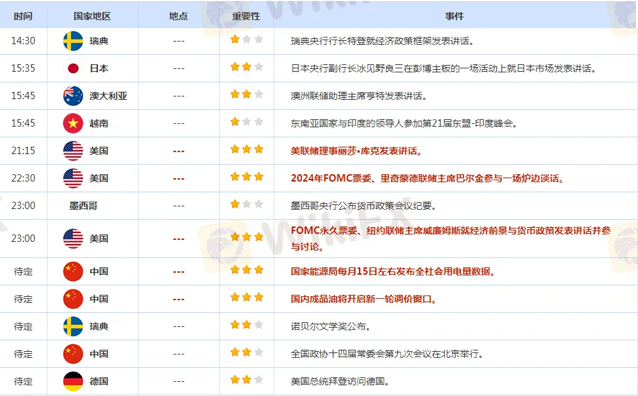Open the 美联储理事丽莎•库克发表讲话 event
638x396 pixels.
coord(356,151)
